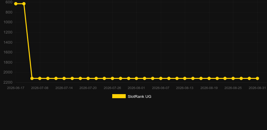The width and height of the screenshot is (267, 130).
Task: Click the 2000 y-axis value
Action: coord(8,72)
